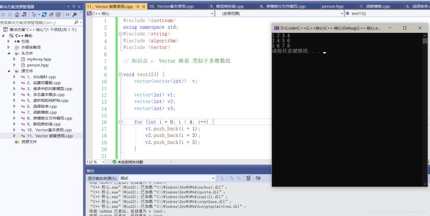Click the search magnifier in Solution Explorer
This screenshot has width=430, height=216.
pyautogui.click(x=76, y=22)
